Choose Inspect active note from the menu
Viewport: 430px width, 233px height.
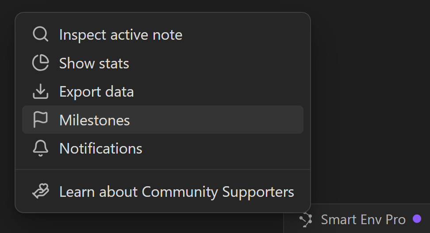[x=120, y=35]
